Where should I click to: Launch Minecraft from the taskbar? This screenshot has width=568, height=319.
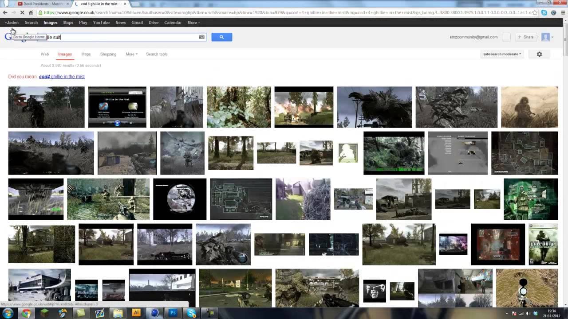pyautogui.click(x=44, y=313)
